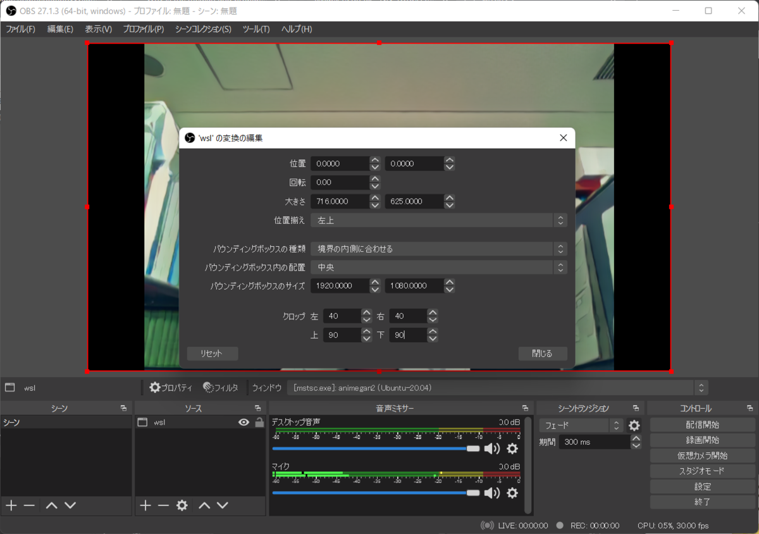
Task: Remove scene with minus icon
Action: point(29,505)
